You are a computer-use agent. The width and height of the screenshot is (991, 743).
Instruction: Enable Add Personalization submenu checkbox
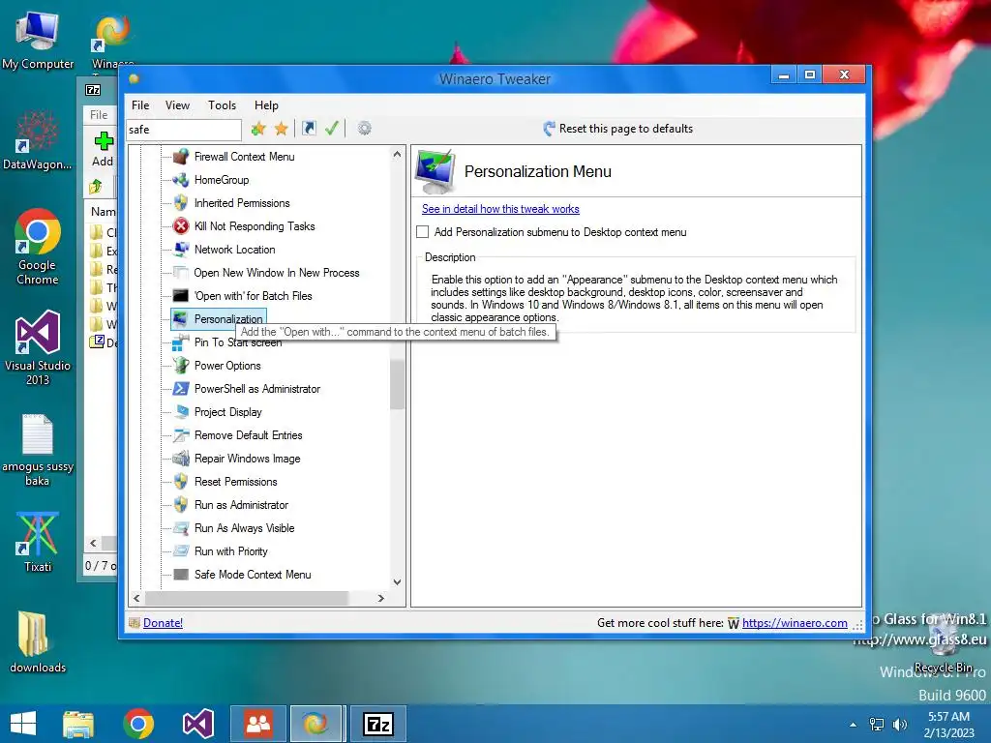click(x=423, y=232)
